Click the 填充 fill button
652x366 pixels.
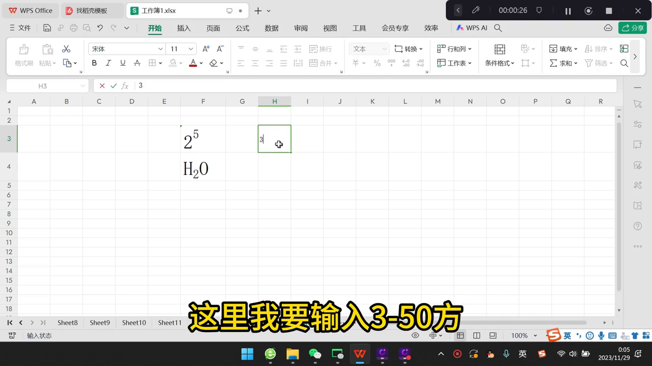(563, 49)
